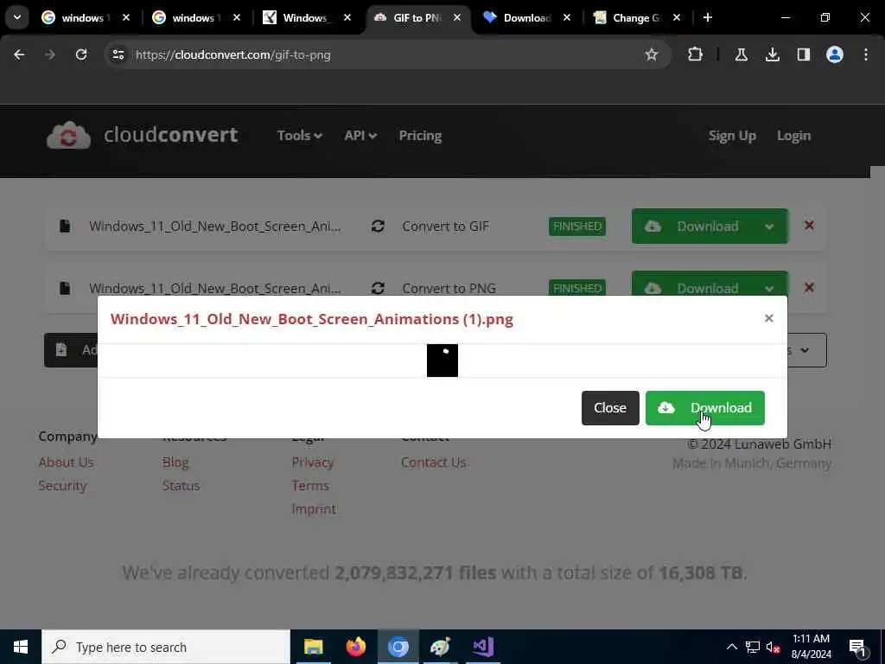
Task: Close the GIF to PNG tab
Action: [457, 17]
